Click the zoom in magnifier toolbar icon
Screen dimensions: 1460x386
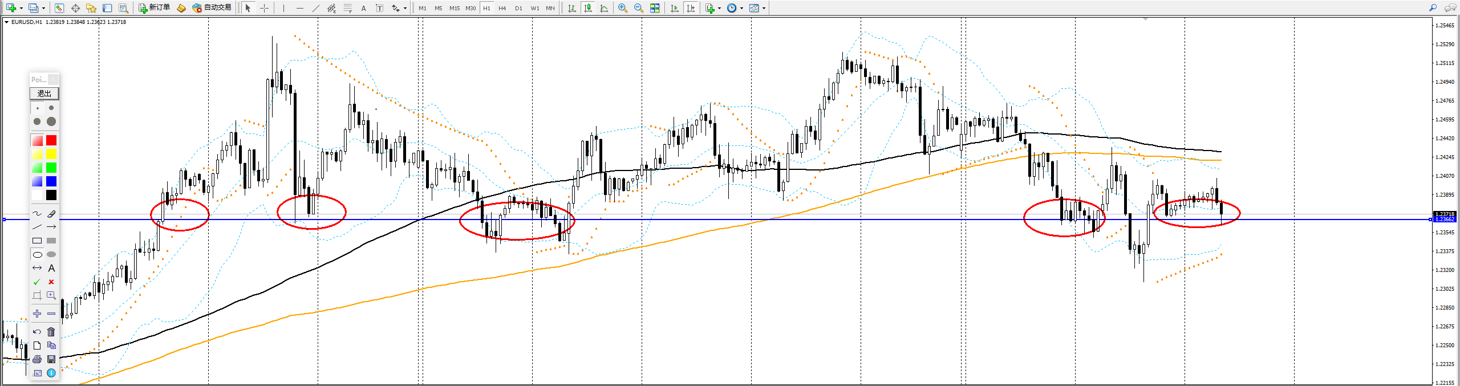(x=623, y=8)
